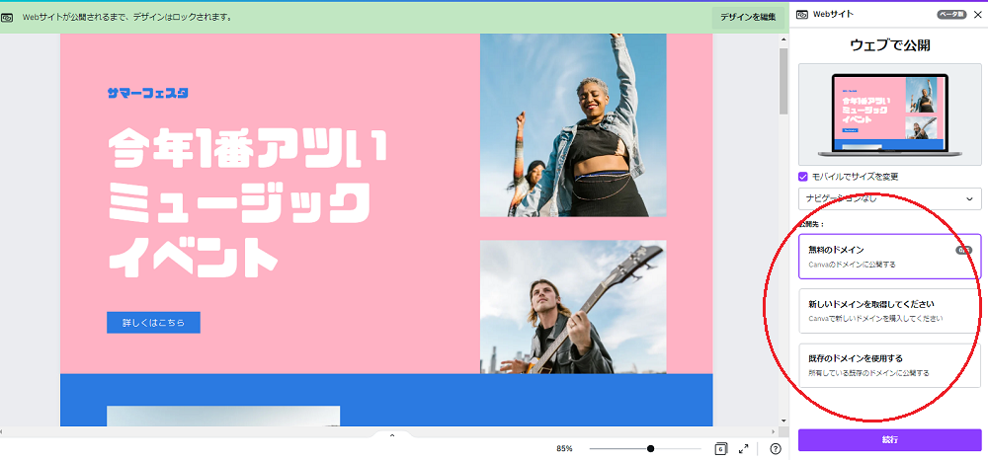Click the Website icon in panel header
This screenshot has width=988, height=460.
point(802,15)
